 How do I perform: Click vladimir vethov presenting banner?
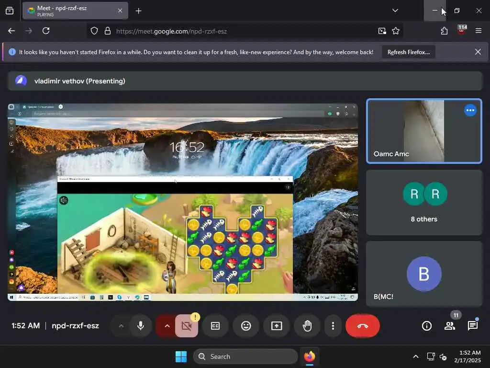(x=245, y=81)
